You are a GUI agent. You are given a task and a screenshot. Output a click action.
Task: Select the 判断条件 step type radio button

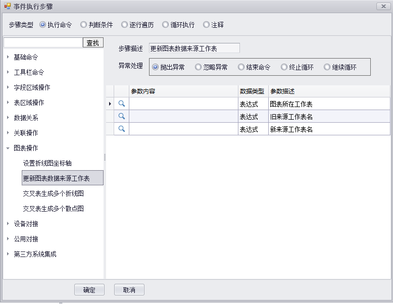coord(84,25)
